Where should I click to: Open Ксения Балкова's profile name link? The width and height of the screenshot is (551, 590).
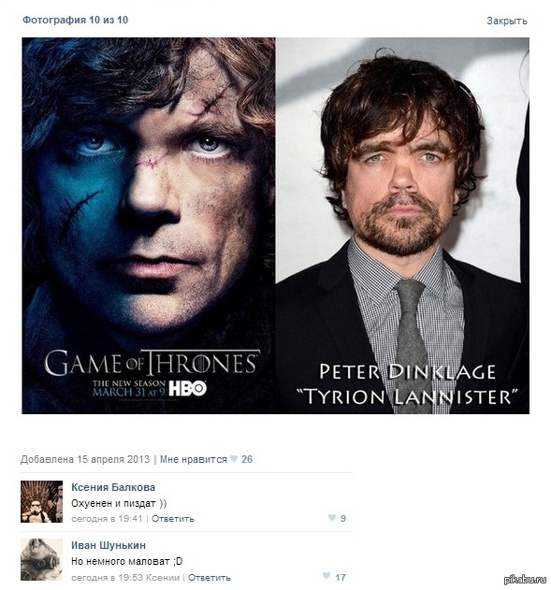click(113, 487)
